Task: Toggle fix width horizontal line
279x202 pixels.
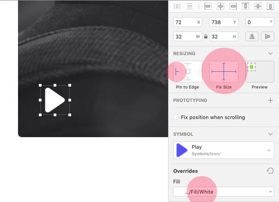Action: tap(217, 72)
